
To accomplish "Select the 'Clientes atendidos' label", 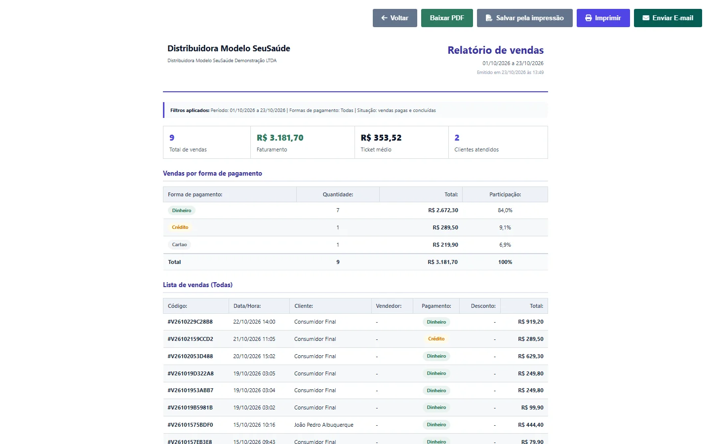I will (x=476, y=149).
